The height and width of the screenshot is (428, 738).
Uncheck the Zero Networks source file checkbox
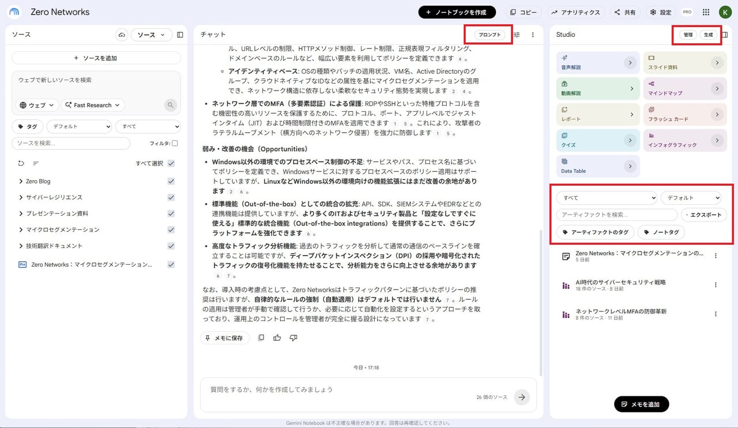tap(171, 264)
